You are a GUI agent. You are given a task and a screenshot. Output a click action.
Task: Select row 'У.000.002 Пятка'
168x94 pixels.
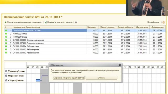[85, 34]
